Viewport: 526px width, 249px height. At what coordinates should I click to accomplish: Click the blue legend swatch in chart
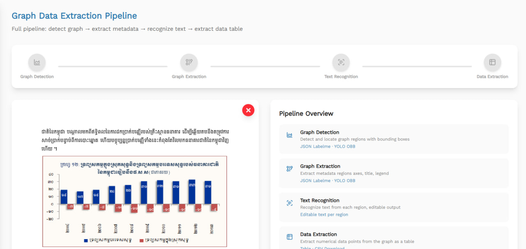coord(86,240)
